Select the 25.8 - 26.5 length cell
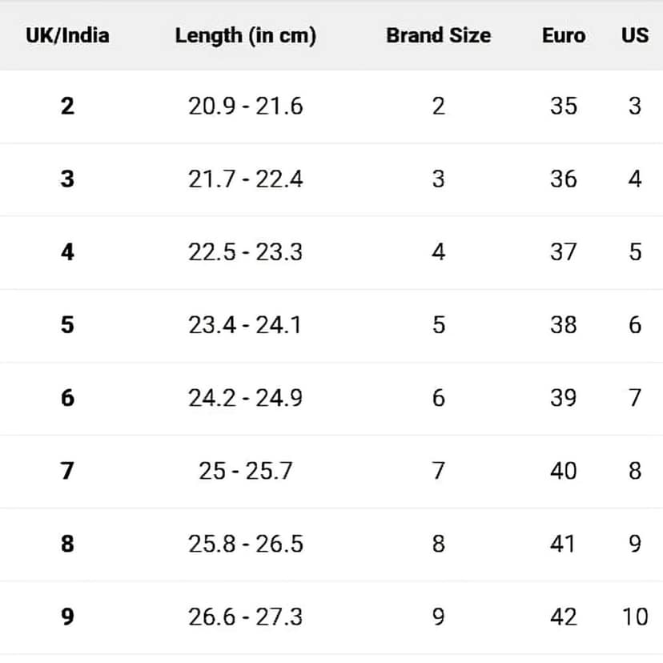Screen dimensions: 663x663 (x=246, y=544)
